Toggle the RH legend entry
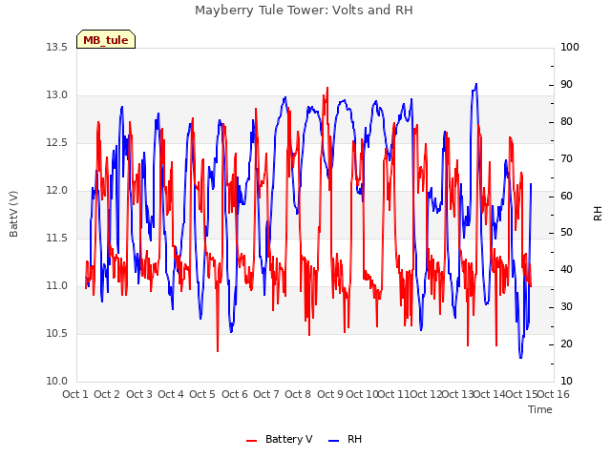Viewport: 611px width, 458px height. pos(346,439)
